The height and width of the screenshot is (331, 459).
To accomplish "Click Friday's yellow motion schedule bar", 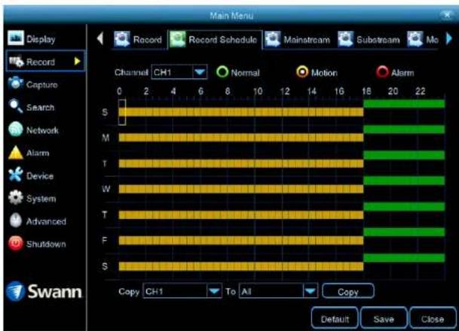I will 241,241.
